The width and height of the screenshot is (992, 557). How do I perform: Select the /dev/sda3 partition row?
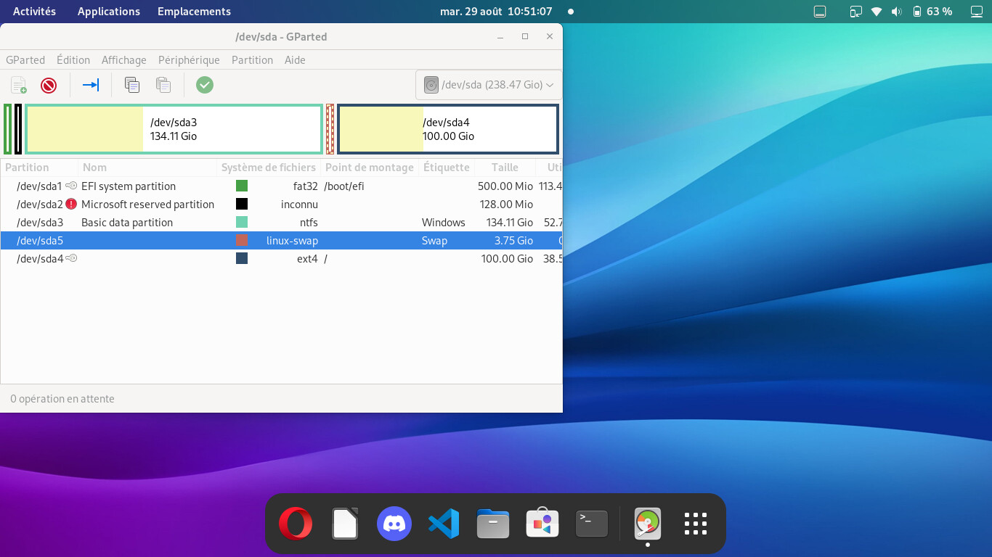(x=281, y=223)
